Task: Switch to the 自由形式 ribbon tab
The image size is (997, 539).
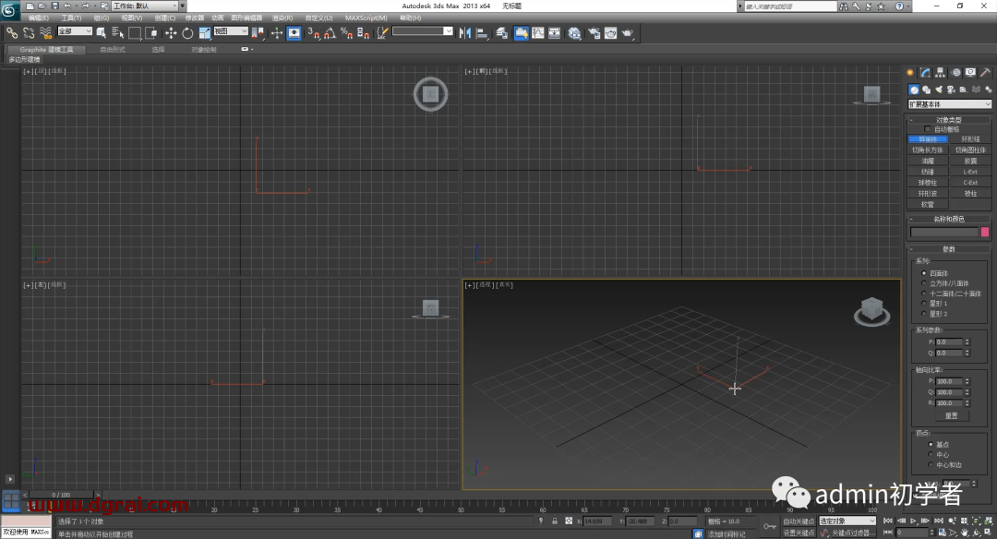Action: click(x=113, y=50)
